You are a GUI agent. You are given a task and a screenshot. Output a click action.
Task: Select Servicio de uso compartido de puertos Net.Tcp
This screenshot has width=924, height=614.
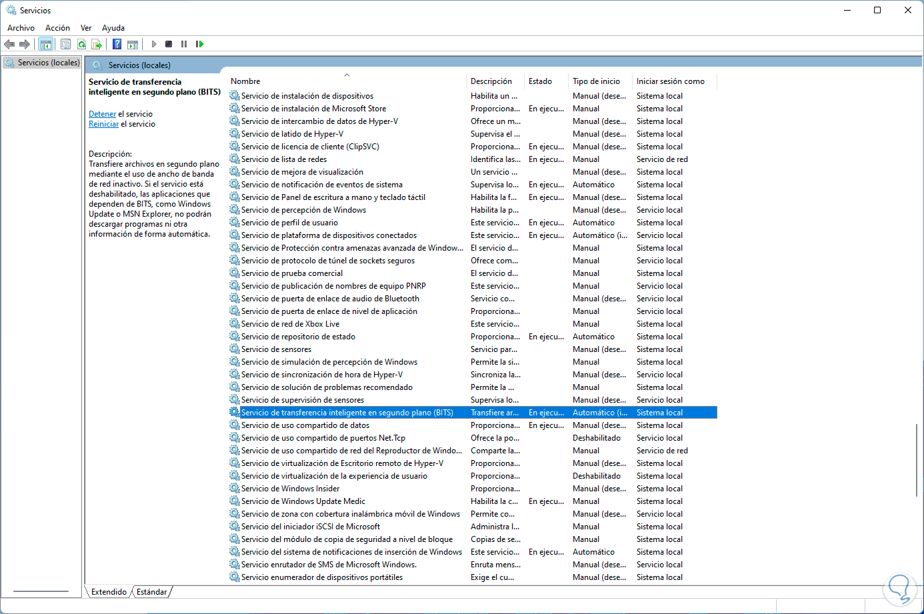pos(473,438)
